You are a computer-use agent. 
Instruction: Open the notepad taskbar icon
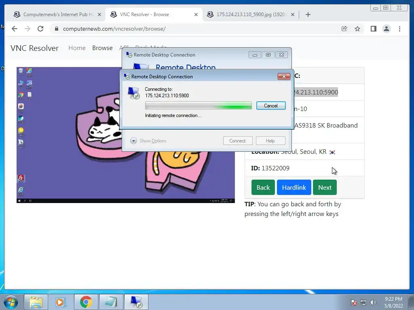coord(111,302)
